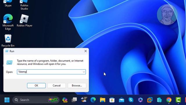The image size is (186, 105).
Task: Open Microsoft Store from the taskbar
Action: pos(112,100)
